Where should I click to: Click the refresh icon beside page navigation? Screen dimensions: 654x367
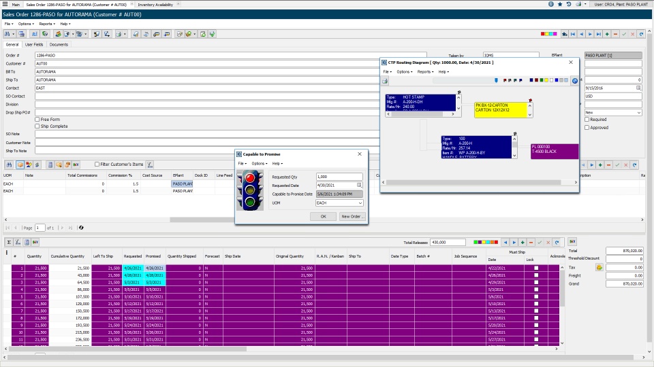(81, 228)
